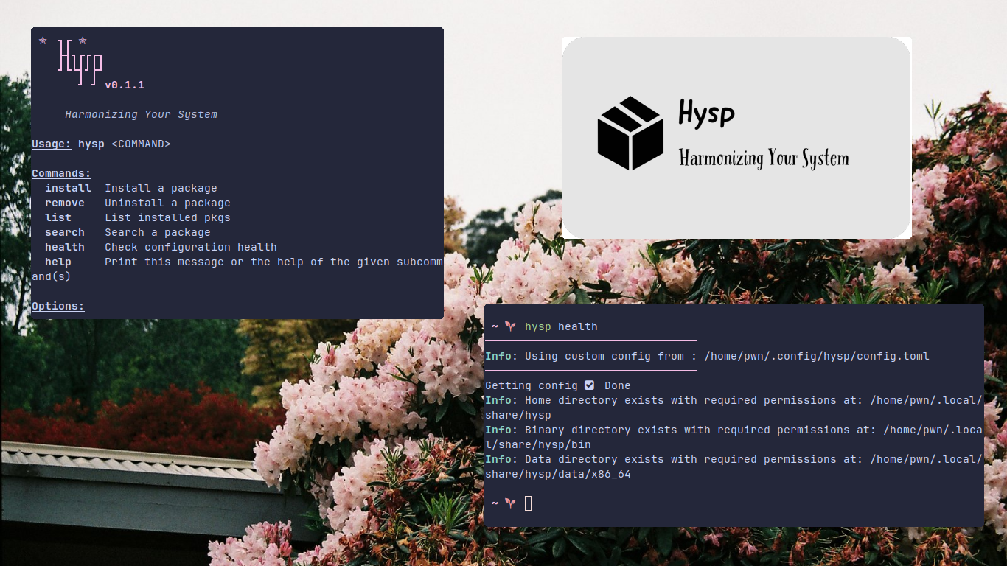The width and height of the screenshot is (1007, 566).
Task: Click the black package box icon
Action: click(x=630, y=133)
